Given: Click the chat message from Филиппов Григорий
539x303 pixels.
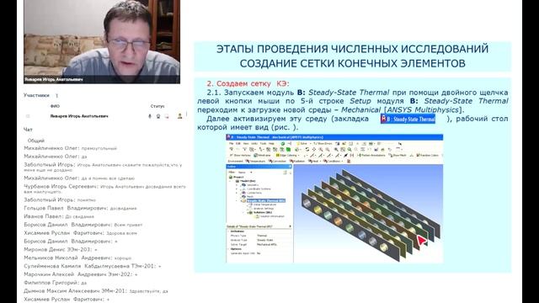Looking at the screenshot, I should (56, 283).
